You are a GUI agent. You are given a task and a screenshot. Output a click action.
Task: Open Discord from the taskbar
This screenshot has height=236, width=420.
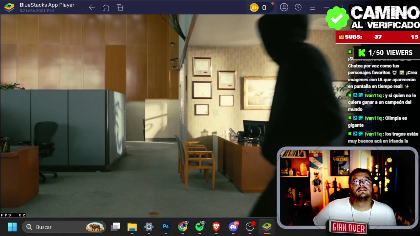click(x=234, y=226)
